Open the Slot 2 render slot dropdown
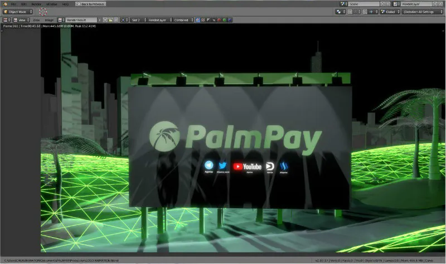This screenshot has height=264, width=446. coord(138,20)
